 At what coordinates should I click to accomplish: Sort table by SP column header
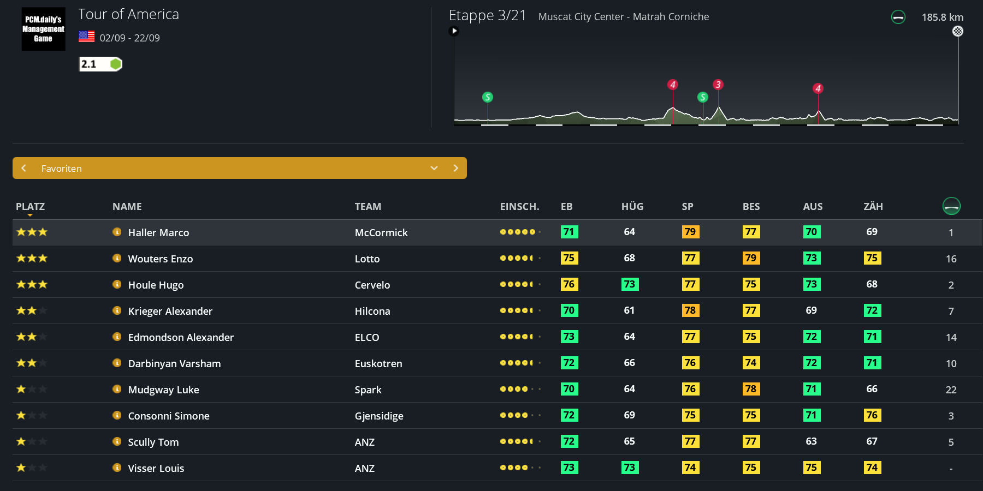(687, 207)
